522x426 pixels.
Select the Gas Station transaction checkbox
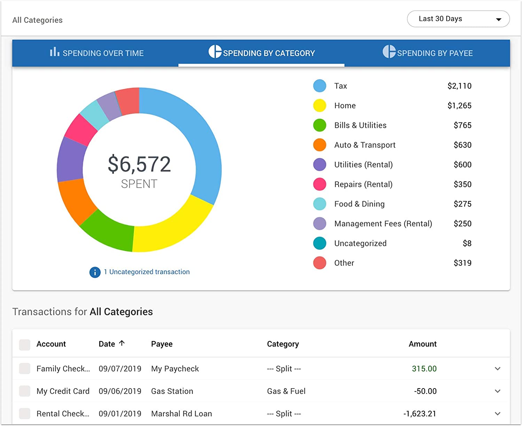point(25,391)
